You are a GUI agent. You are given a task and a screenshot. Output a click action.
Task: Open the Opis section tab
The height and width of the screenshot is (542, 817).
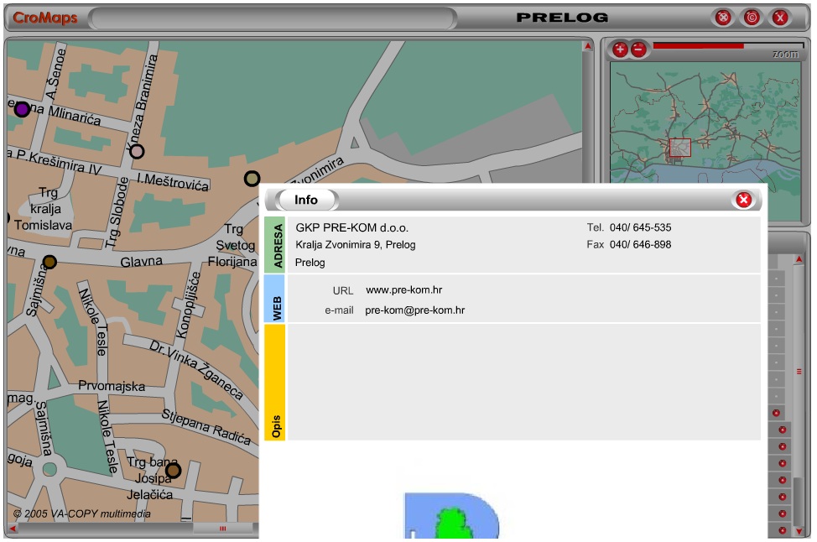(x=275, y=383)
